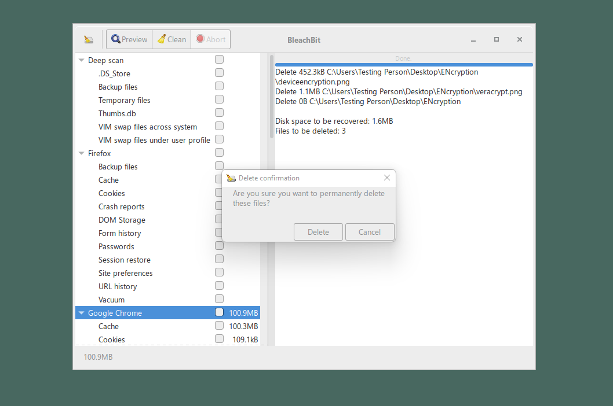Viewport: 613px width, 406px height.
Task: Click the Delete confirmation dialog broom icon
Action: point(231,178)
